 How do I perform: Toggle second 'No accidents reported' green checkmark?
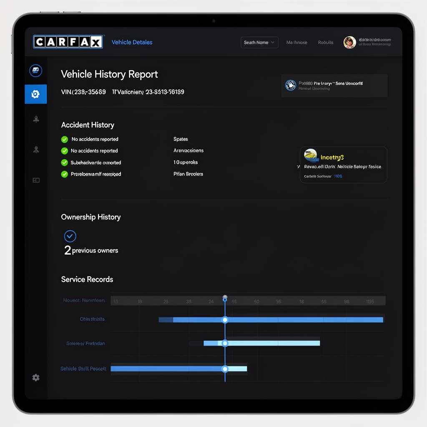pos(64,151)
